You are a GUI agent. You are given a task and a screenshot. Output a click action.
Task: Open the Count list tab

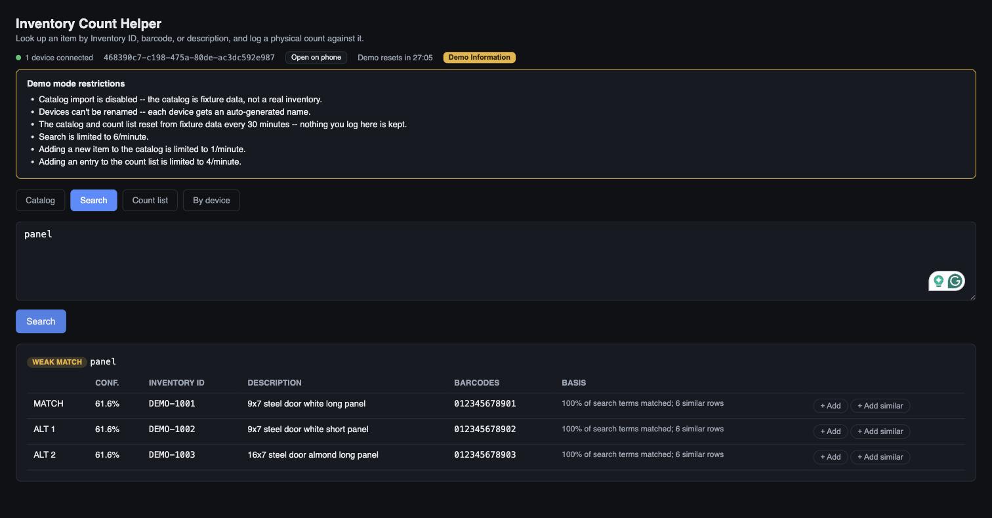(x=150, y=200)
